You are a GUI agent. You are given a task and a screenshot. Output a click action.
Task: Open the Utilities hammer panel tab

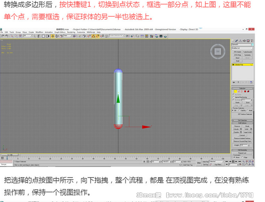pos(252,41)
